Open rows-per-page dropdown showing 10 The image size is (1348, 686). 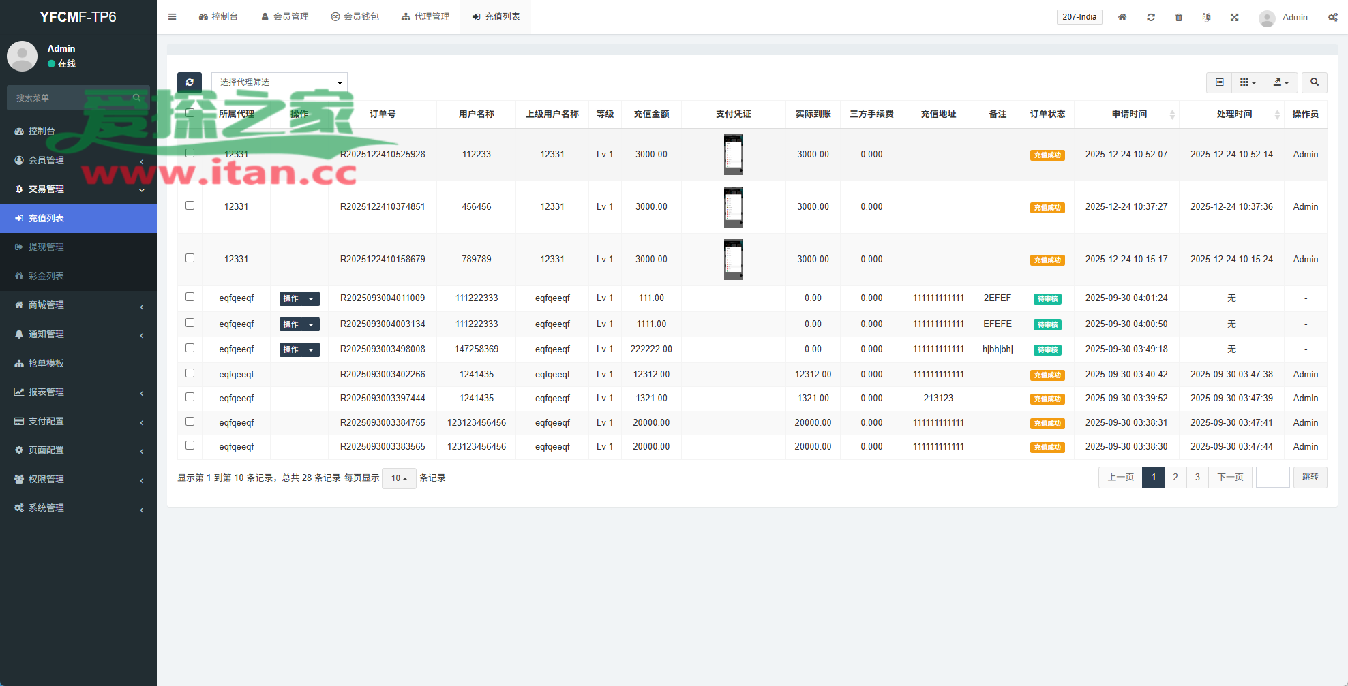pyautogui.click(x=399, y=478)
